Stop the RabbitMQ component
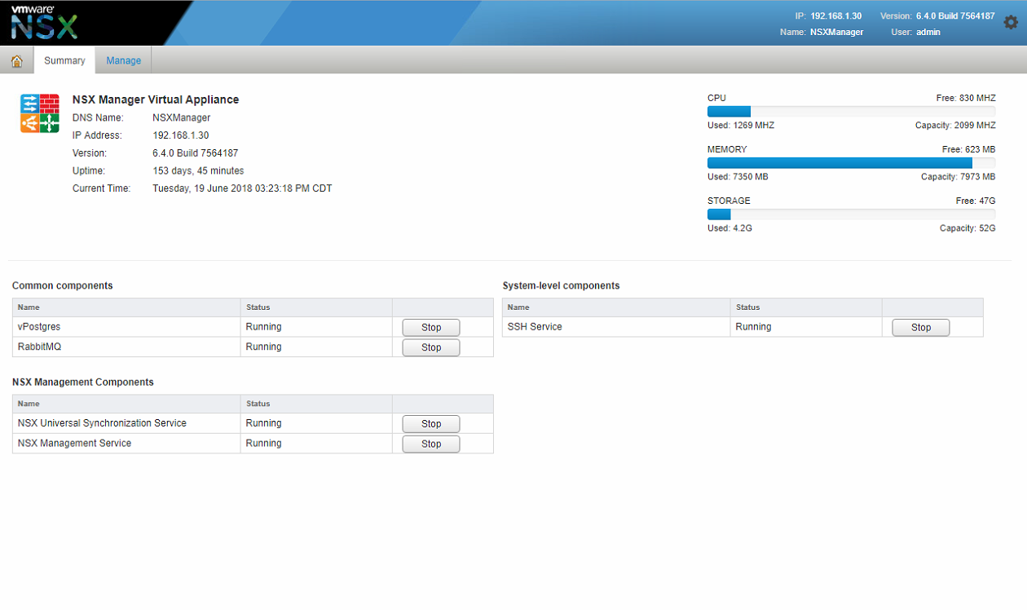The image size is (1027, 610). coord(430,347)
